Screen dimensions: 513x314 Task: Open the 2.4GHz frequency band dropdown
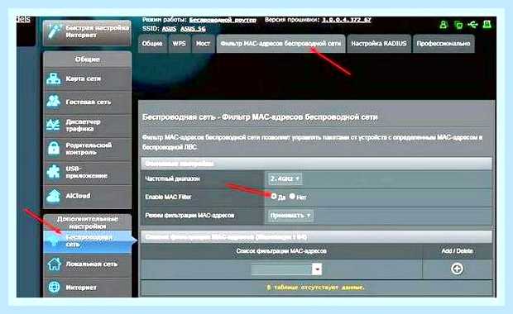(285, 179)
